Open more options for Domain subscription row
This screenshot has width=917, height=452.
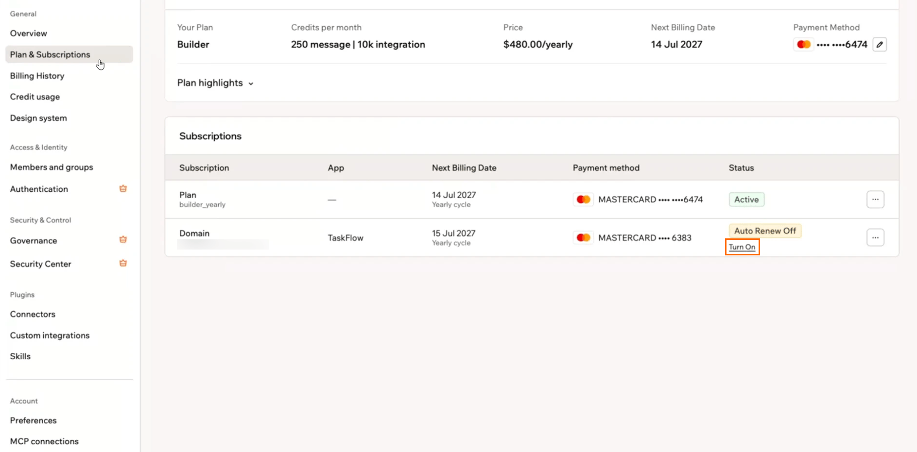[875, 238]
